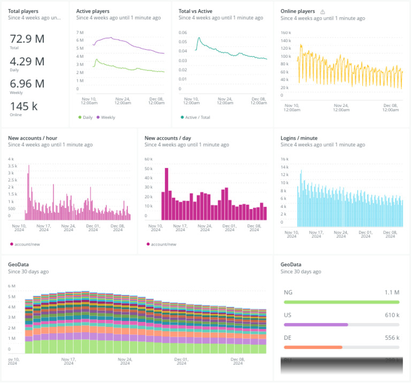Click the bottom green band in GeoData chart
The width and height of the screenshot is (411, 383).
pyautogui.click(x=146, y=347)
